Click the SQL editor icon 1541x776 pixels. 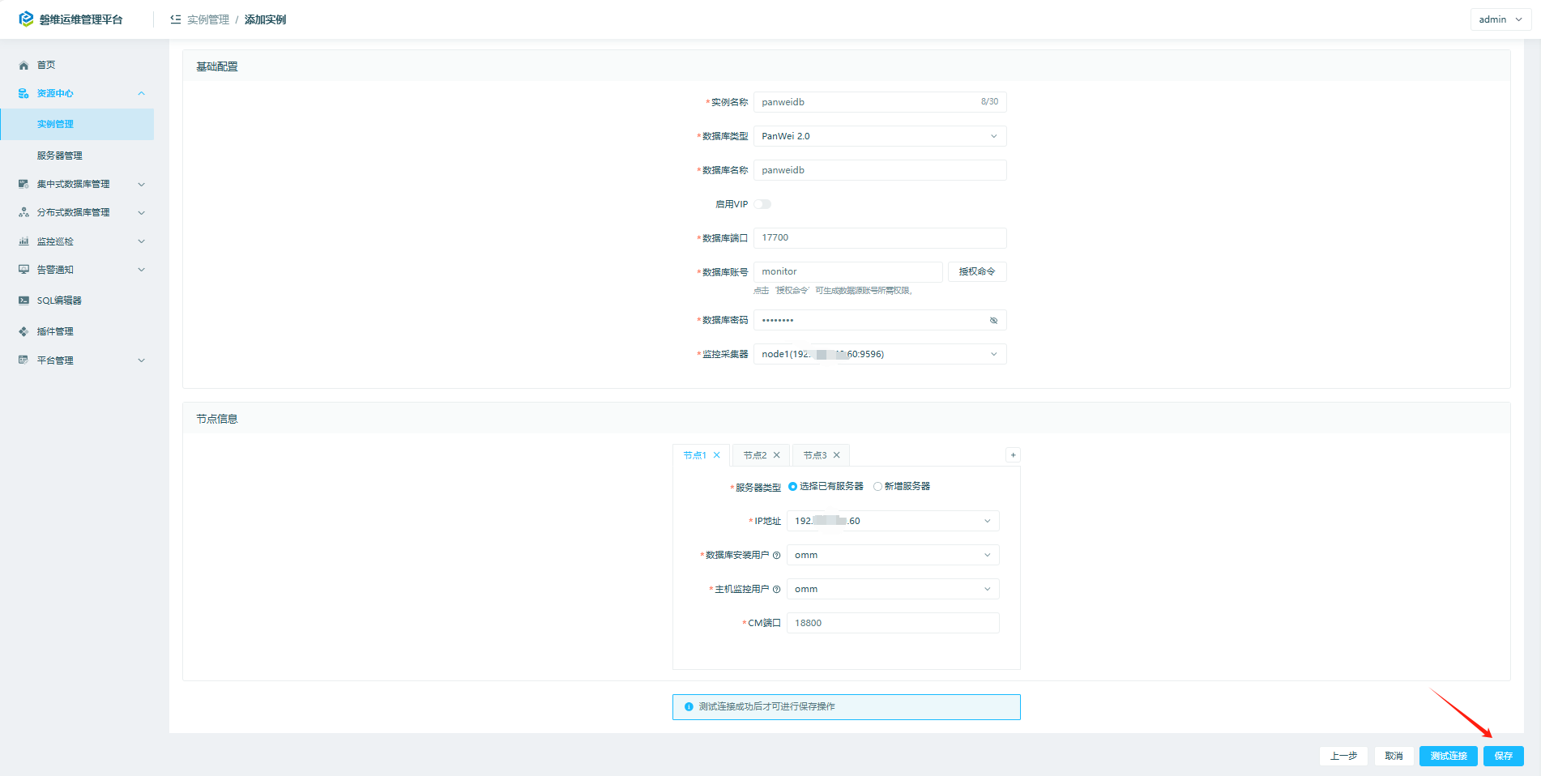23,301
